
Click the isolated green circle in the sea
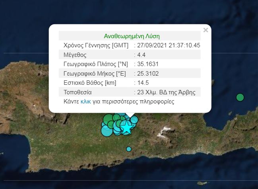240,97
